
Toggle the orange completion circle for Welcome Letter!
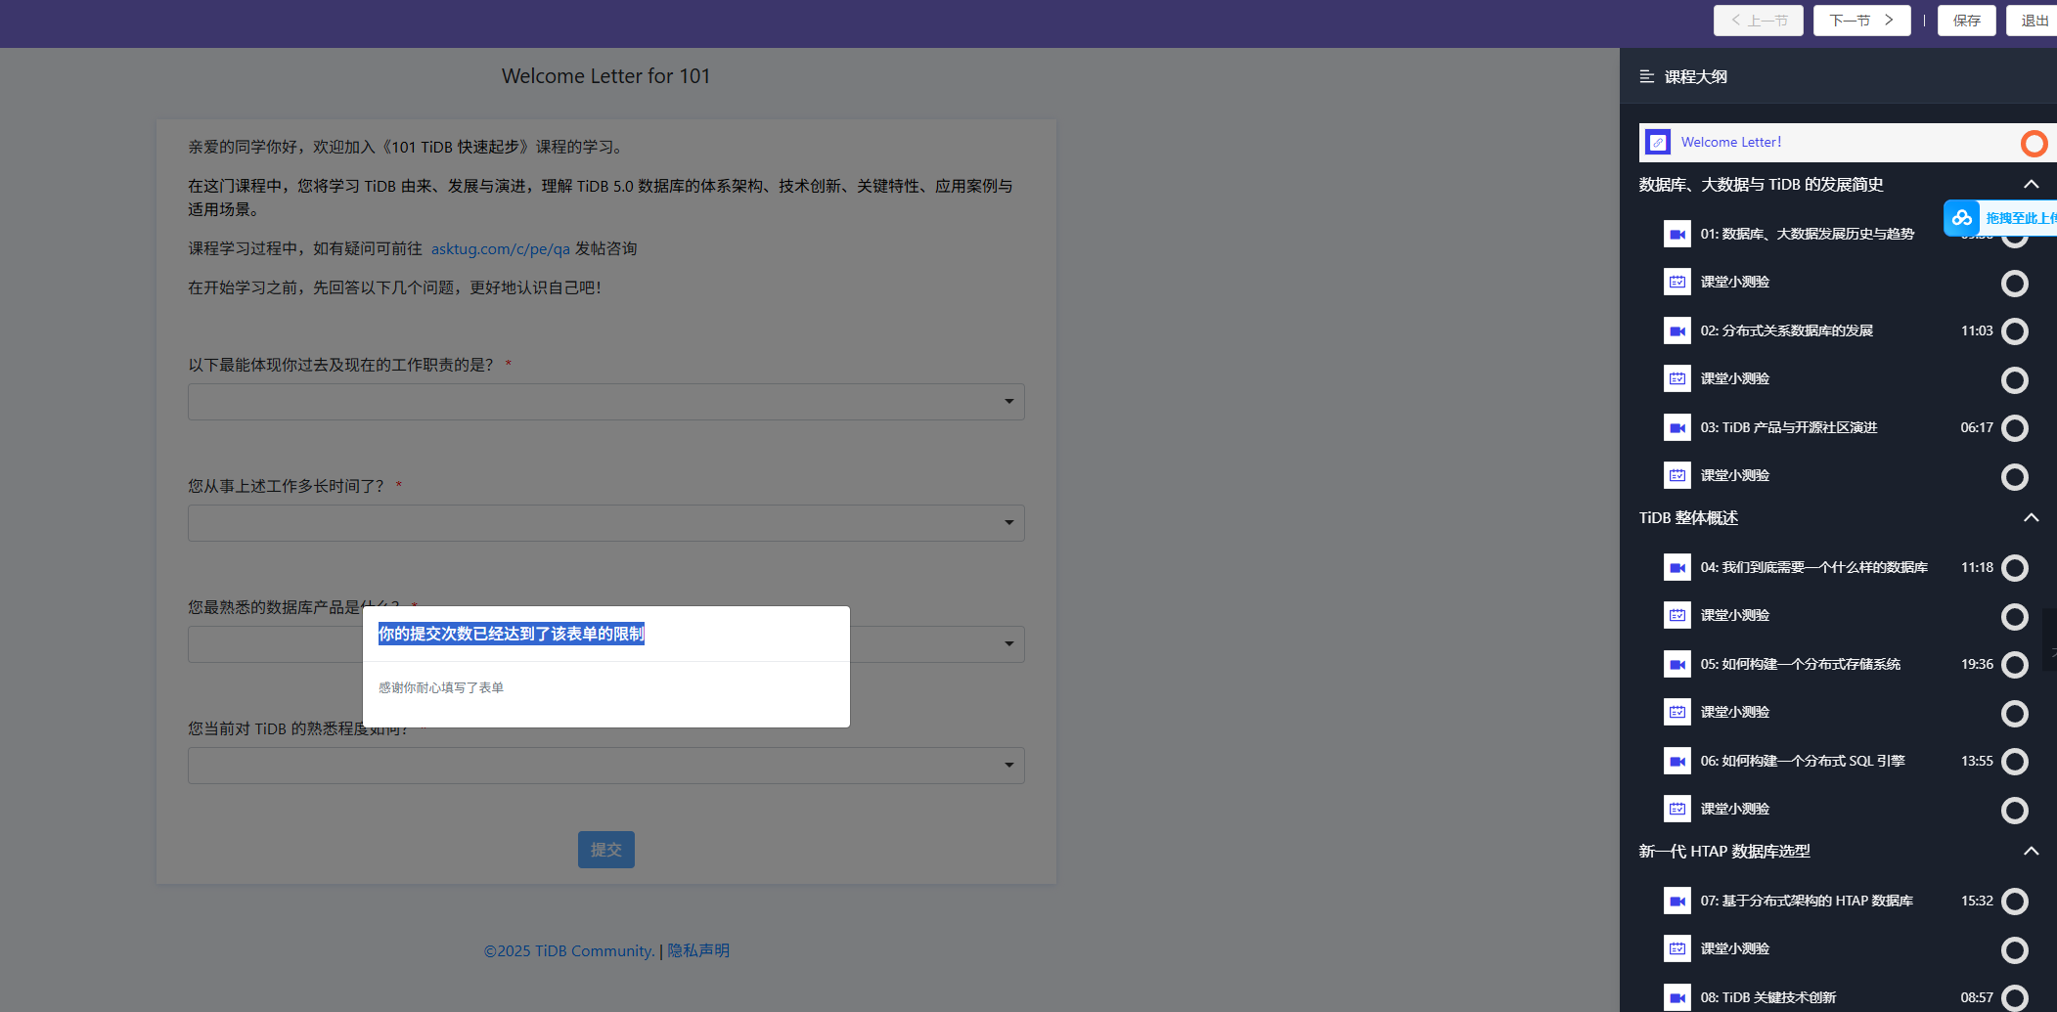2034,144
